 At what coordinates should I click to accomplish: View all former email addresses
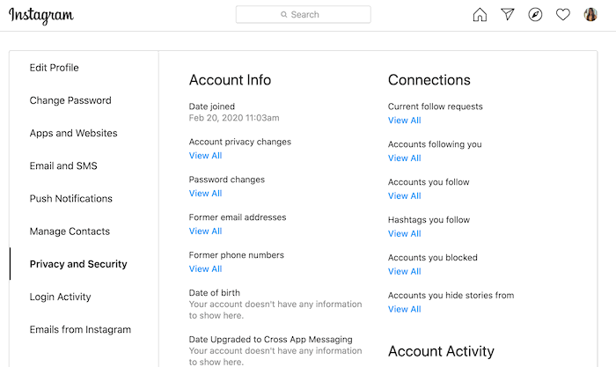click(205, 231)
